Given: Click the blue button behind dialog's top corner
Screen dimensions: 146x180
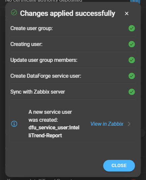Looking at the screenshot, I should pos(135,2).
